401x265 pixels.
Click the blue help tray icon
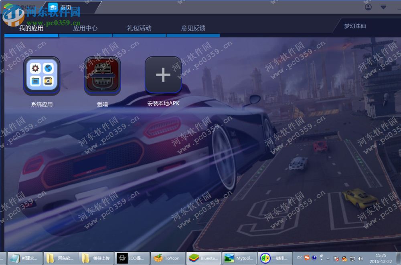pyautogui.click(x=314, y=258)
